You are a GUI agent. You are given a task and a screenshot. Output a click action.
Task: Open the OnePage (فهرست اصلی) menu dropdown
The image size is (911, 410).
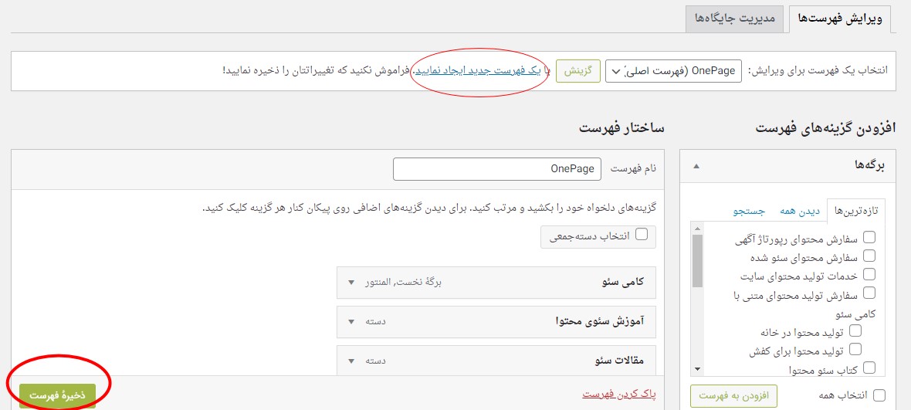[x=673, y=71]
